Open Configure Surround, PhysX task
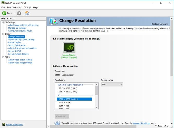Viewport: 174px width, 128px height. click(20, 31)
